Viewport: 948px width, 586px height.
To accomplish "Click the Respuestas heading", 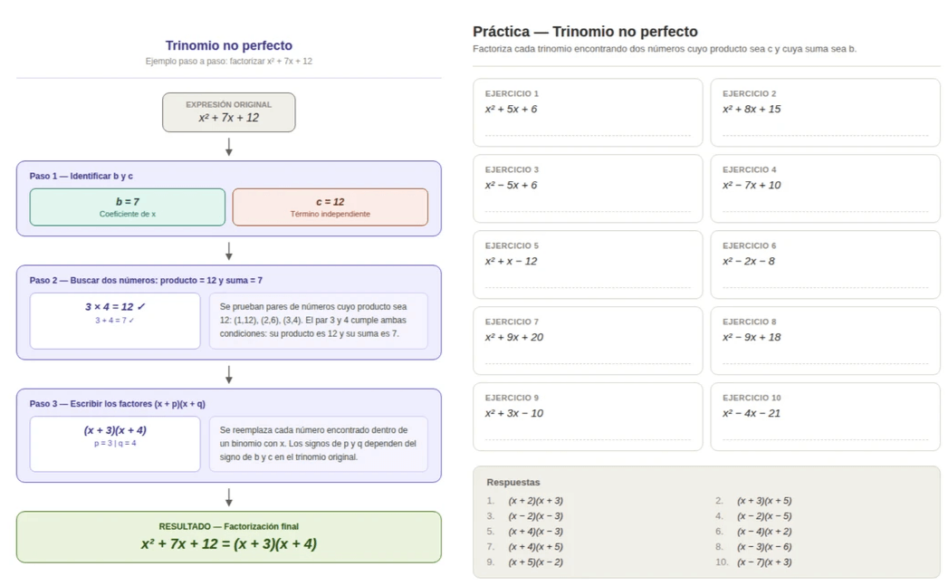I will pos(513,482).
